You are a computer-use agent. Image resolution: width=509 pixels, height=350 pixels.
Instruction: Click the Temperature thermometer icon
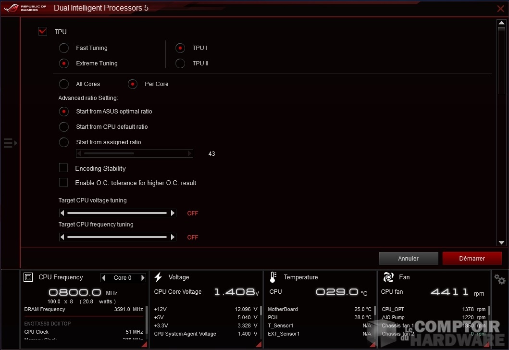click(273, 277)
